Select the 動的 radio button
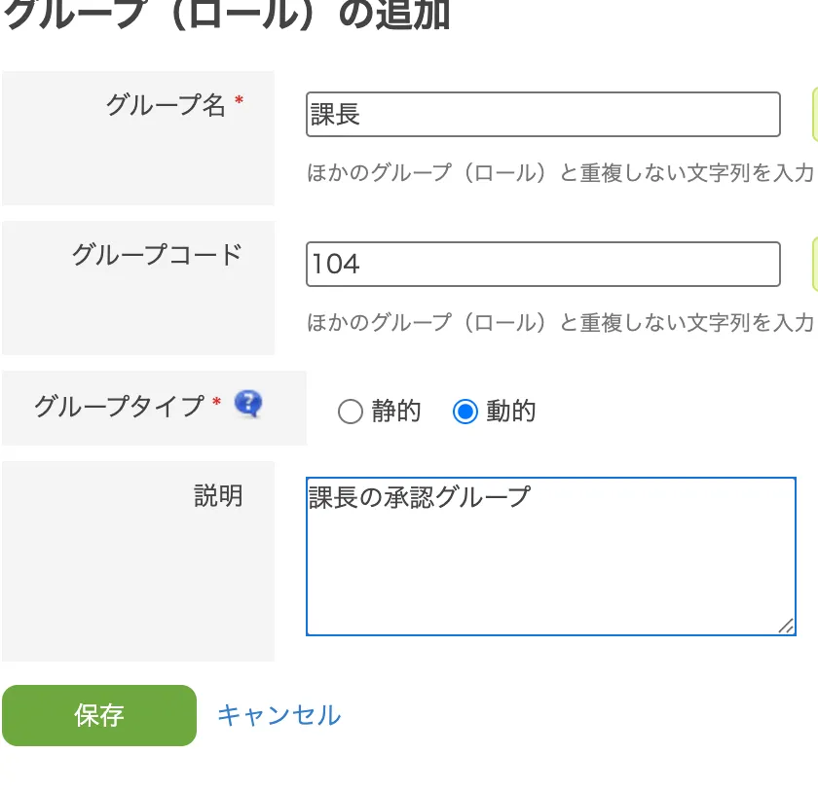Screen dimensions: 818x790 coord(465,413)
